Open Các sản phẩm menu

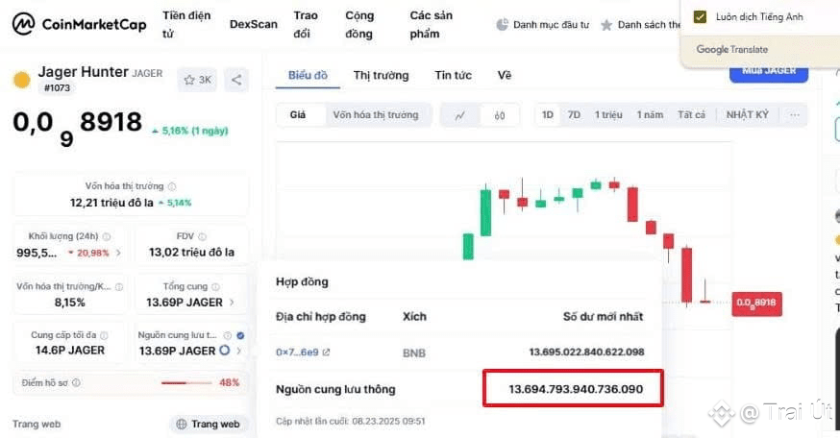tap(432, 25)
